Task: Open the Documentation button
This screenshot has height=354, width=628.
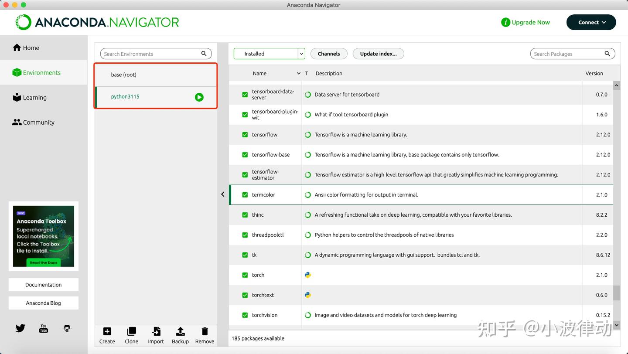Action: [x=44, y=285]
